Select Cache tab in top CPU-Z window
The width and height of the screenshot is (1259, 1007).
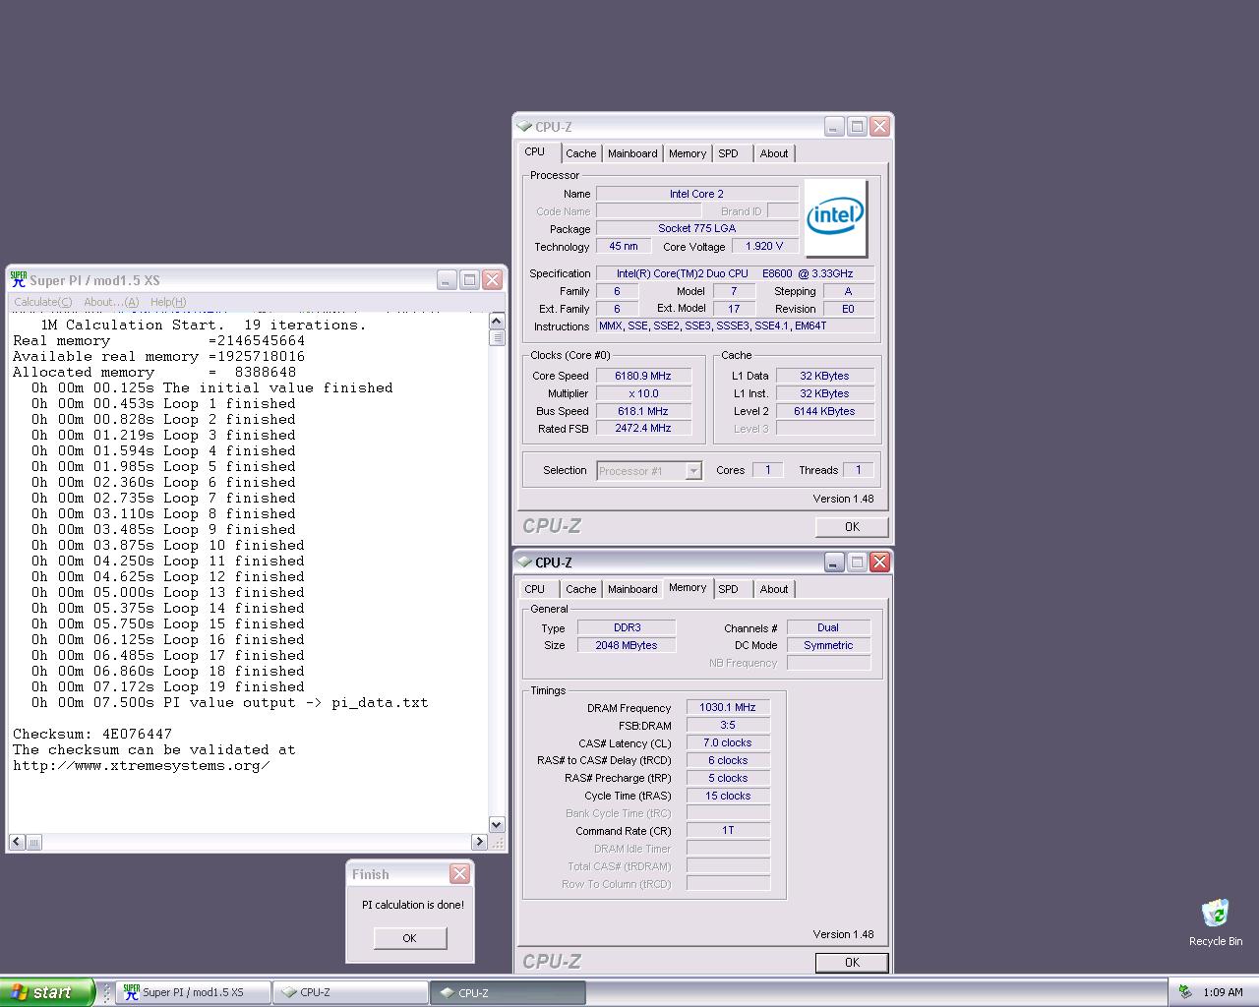(x=580, y=153)
